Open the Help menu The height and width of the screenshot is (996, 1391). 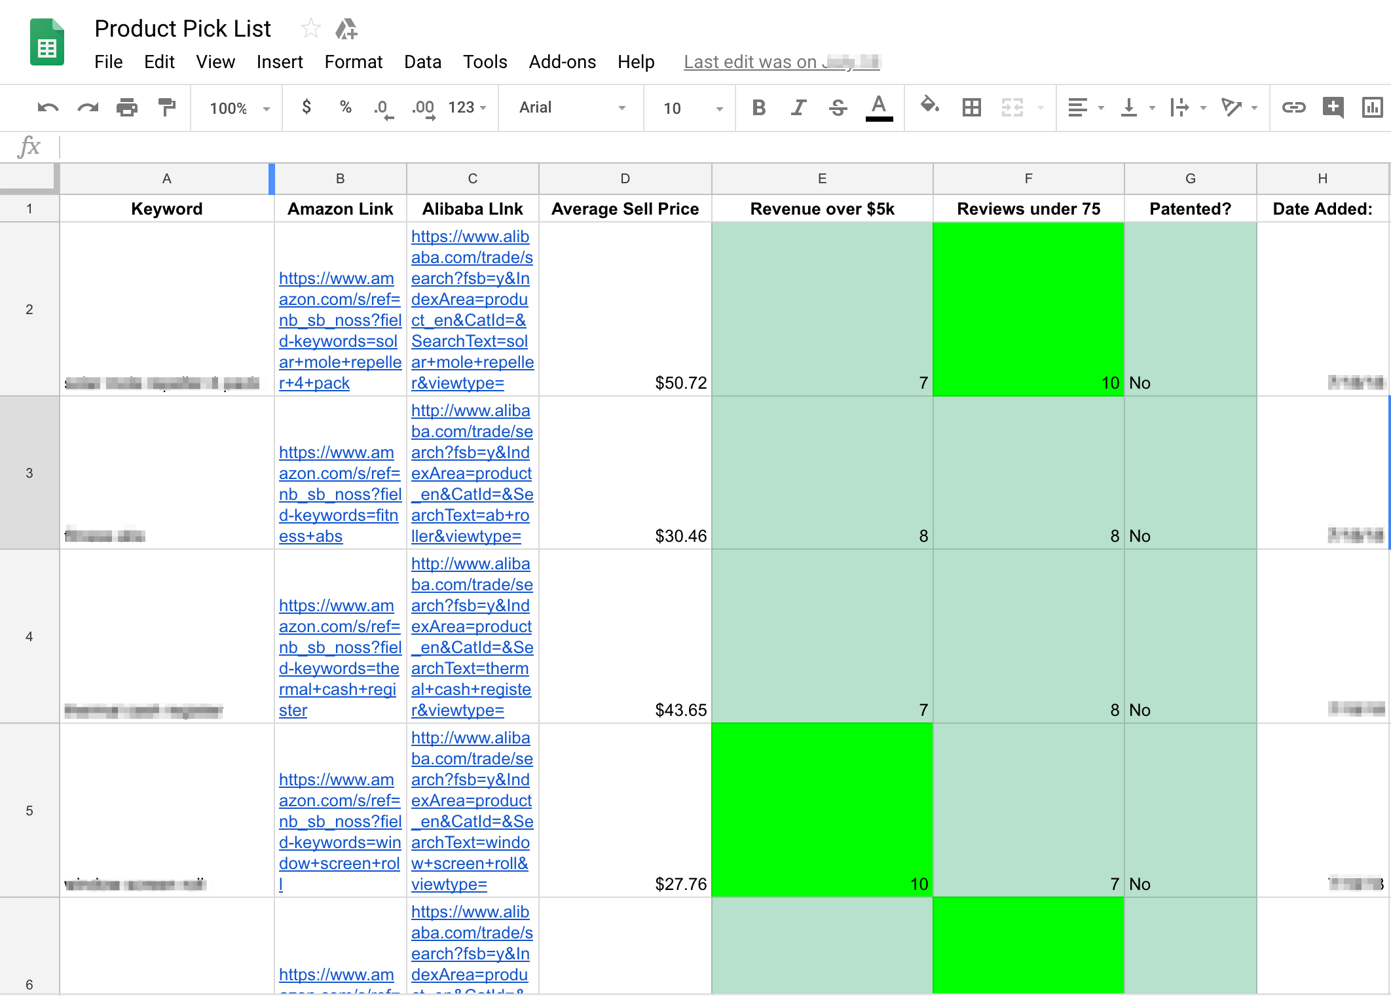click(636, 62)
